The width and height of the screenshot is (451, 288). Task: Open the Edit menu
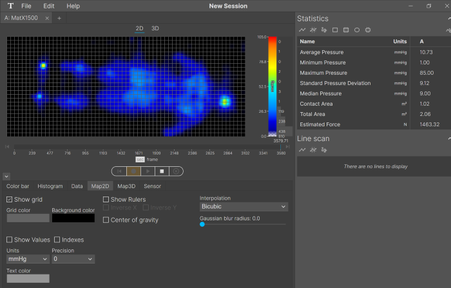click(48, 6)
